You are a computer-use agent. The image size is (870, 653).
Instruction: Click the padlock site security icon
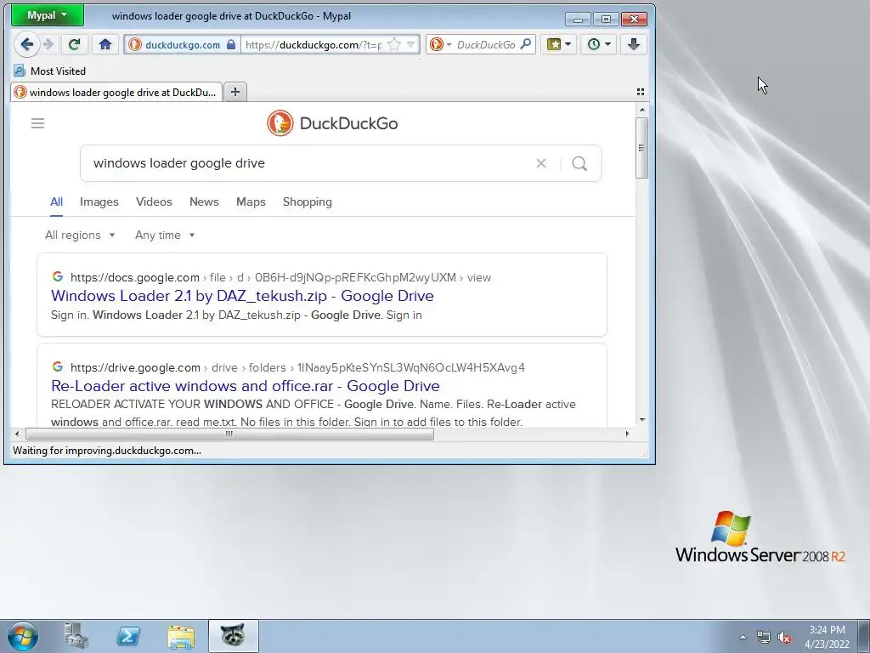point(231,44)
